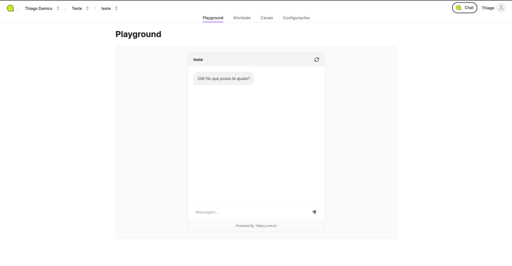
Task: Reset the chat with the refresh icon
Action: point(316,59)
